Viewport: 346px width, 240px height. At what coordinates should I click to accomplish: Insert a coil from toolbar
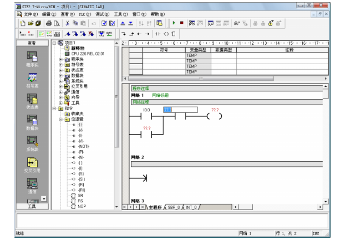(x=166, y=34)
